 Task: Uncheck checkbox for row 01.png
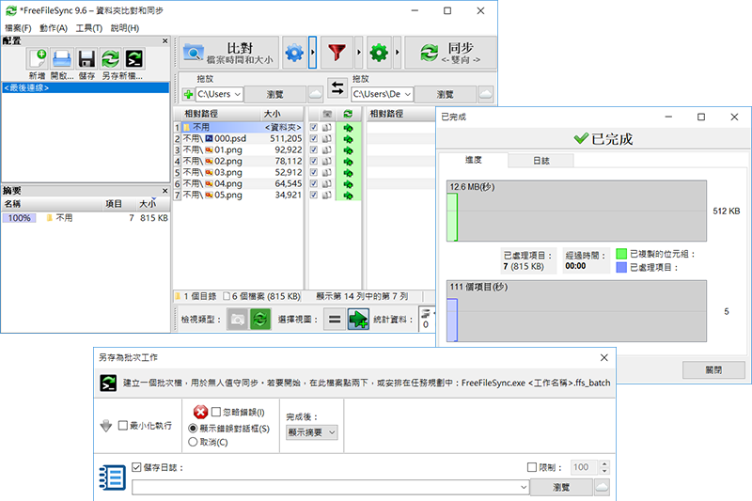click(x=313, y=150)
